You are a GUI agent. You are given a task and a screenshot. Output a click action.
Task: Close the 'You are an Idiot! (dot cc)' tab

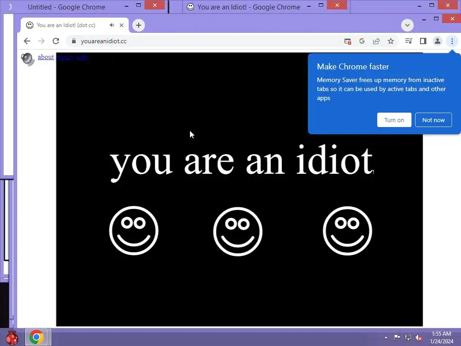122,25
